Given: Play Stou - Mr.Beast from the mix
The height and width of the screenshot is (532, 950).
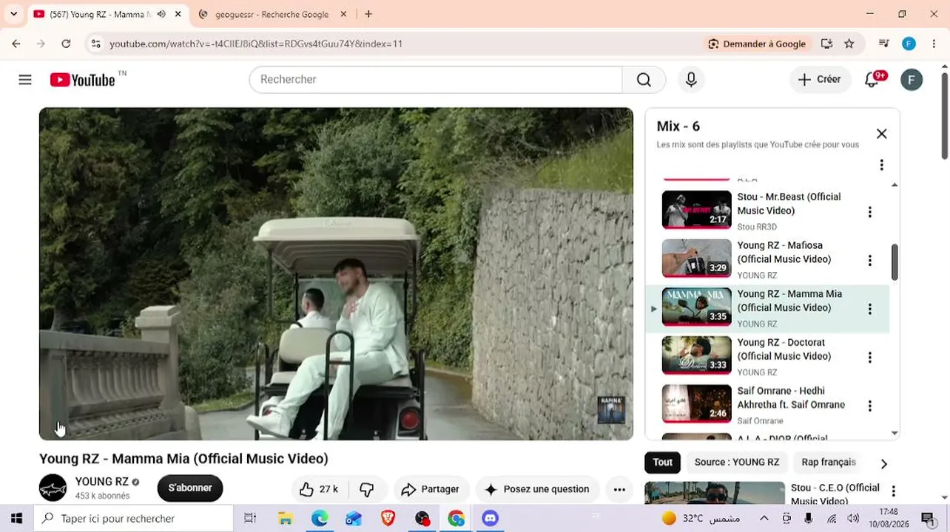Looking at the screenshot, I should (696, 210).
